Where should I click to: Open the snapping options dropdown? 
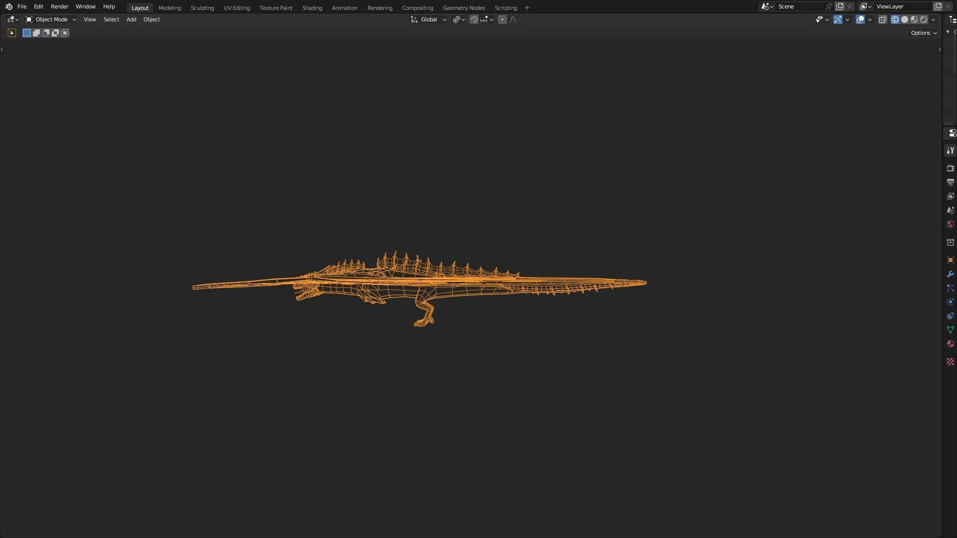click(x=486, y=19)
